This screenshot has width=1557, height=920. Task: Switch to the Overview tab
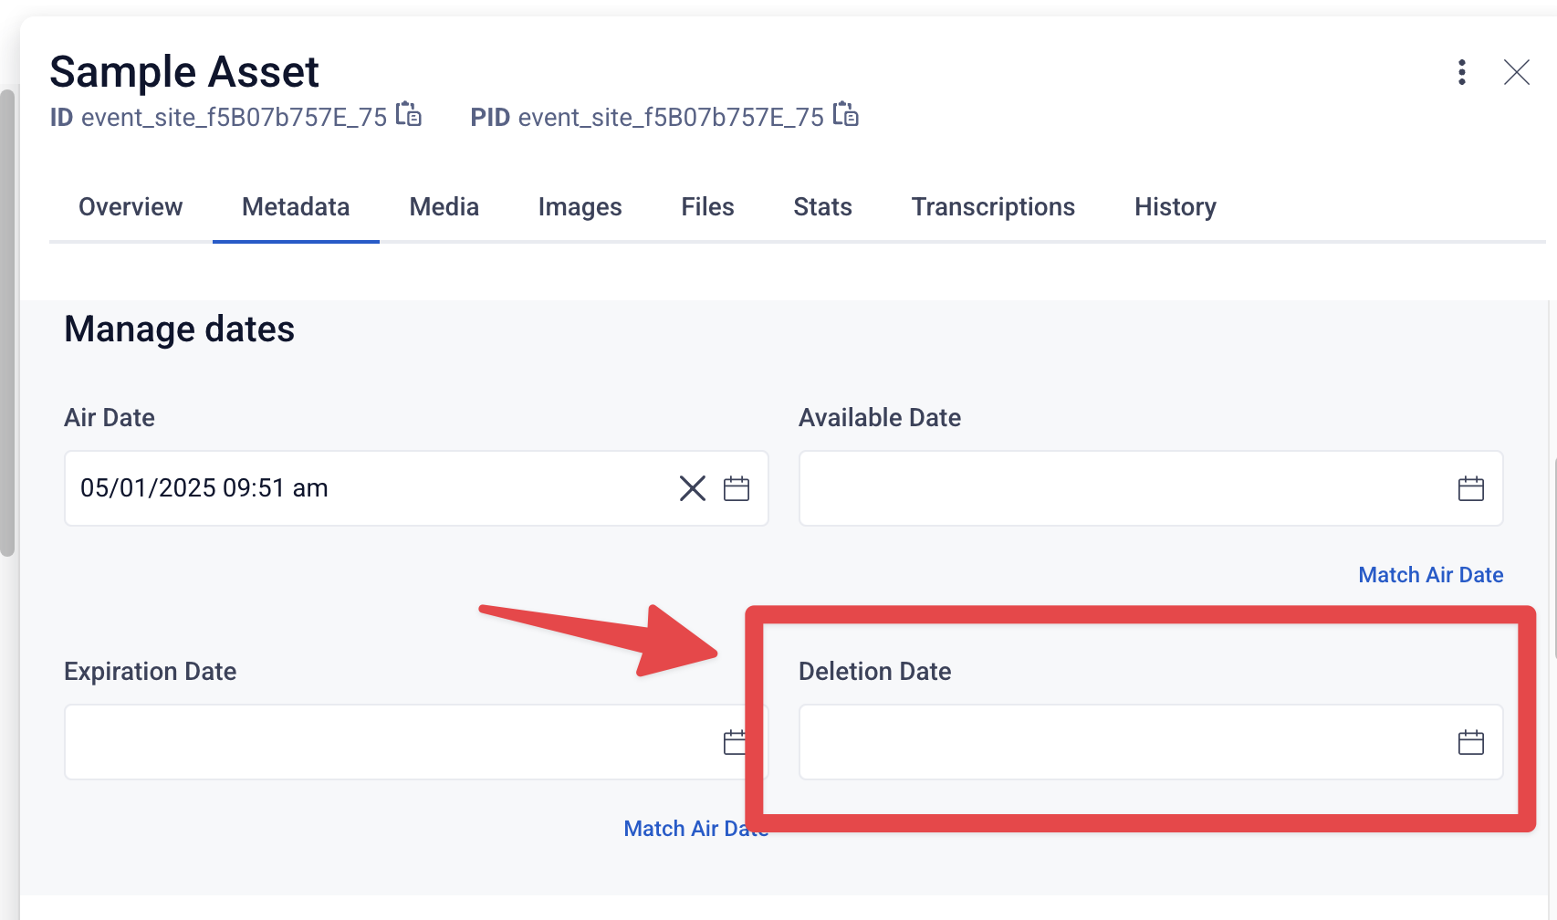point(131,207)
